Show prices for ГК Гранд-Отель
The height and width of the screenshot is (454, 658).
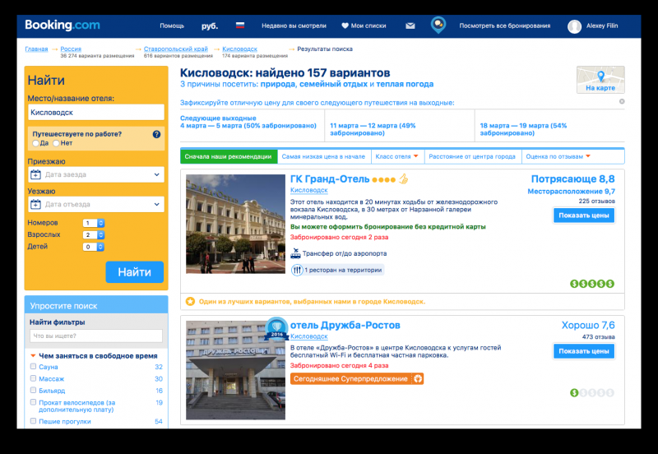584,215
